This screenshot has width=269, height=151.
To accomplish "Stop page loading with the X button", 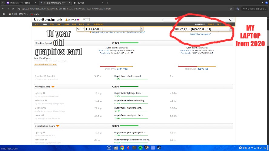I will click(13, 9).
